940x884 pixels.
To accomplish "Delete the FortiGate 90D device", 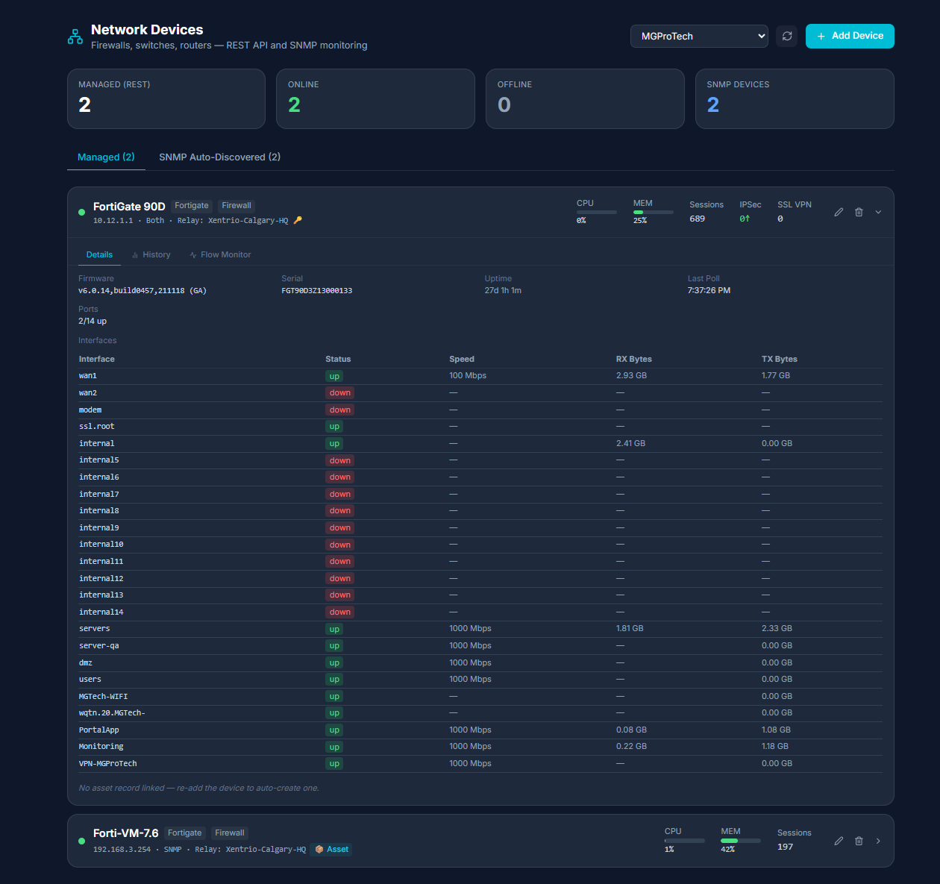I will tap(859, 213).
